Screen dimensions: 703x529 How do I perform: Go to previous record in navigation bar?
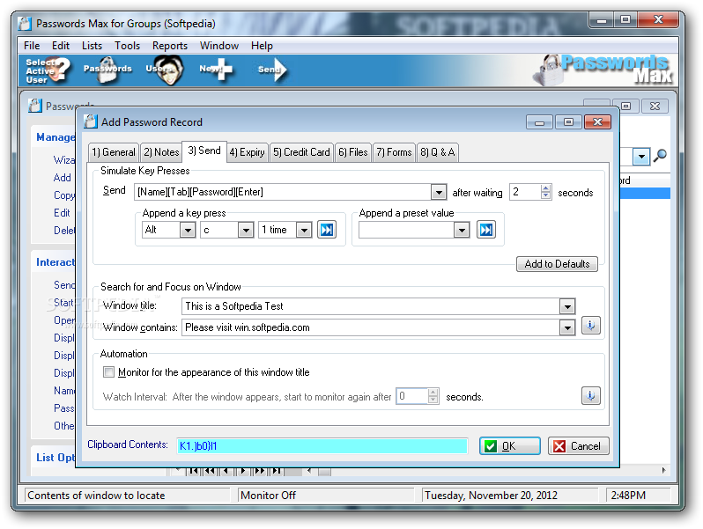tap(226, 471)
